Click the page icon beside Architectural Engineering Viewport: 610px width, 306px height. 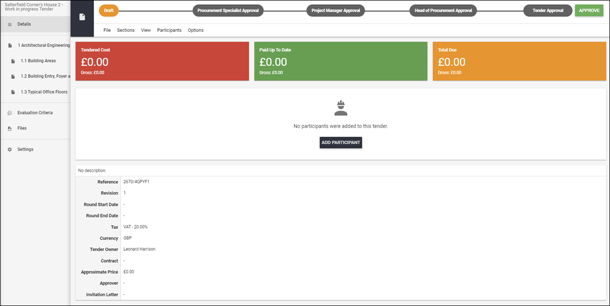10,45
